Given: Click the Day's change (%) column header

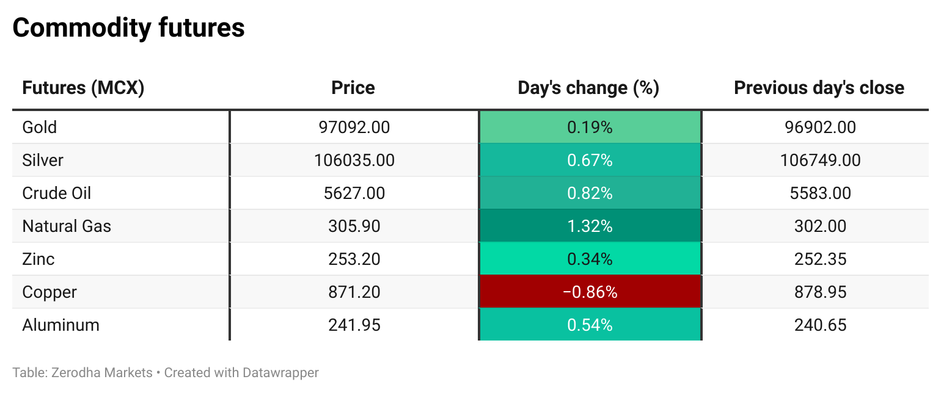Looking at the screenshot, I should (x=588, y=88).
